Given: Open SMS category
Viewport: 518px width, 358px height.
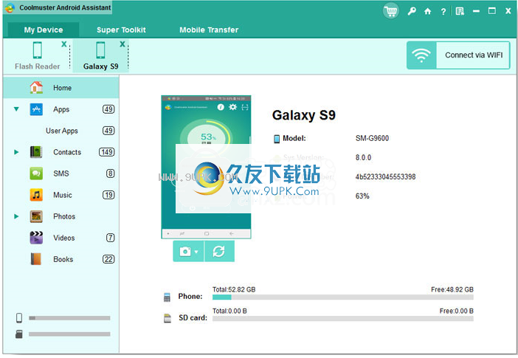Looking at the screenshot, I should coord(61,173).
